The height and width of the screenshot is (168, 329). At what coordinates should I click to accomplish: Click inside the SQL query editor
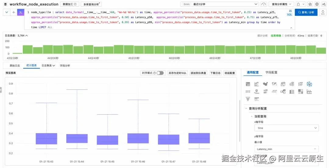tap(159, 20)
